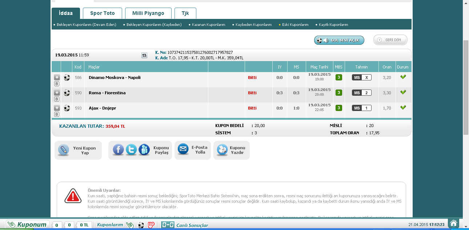This screenshot has height=230, width=469.
Task: Select the Tjk tab
Action: click(x=185, y=13)
